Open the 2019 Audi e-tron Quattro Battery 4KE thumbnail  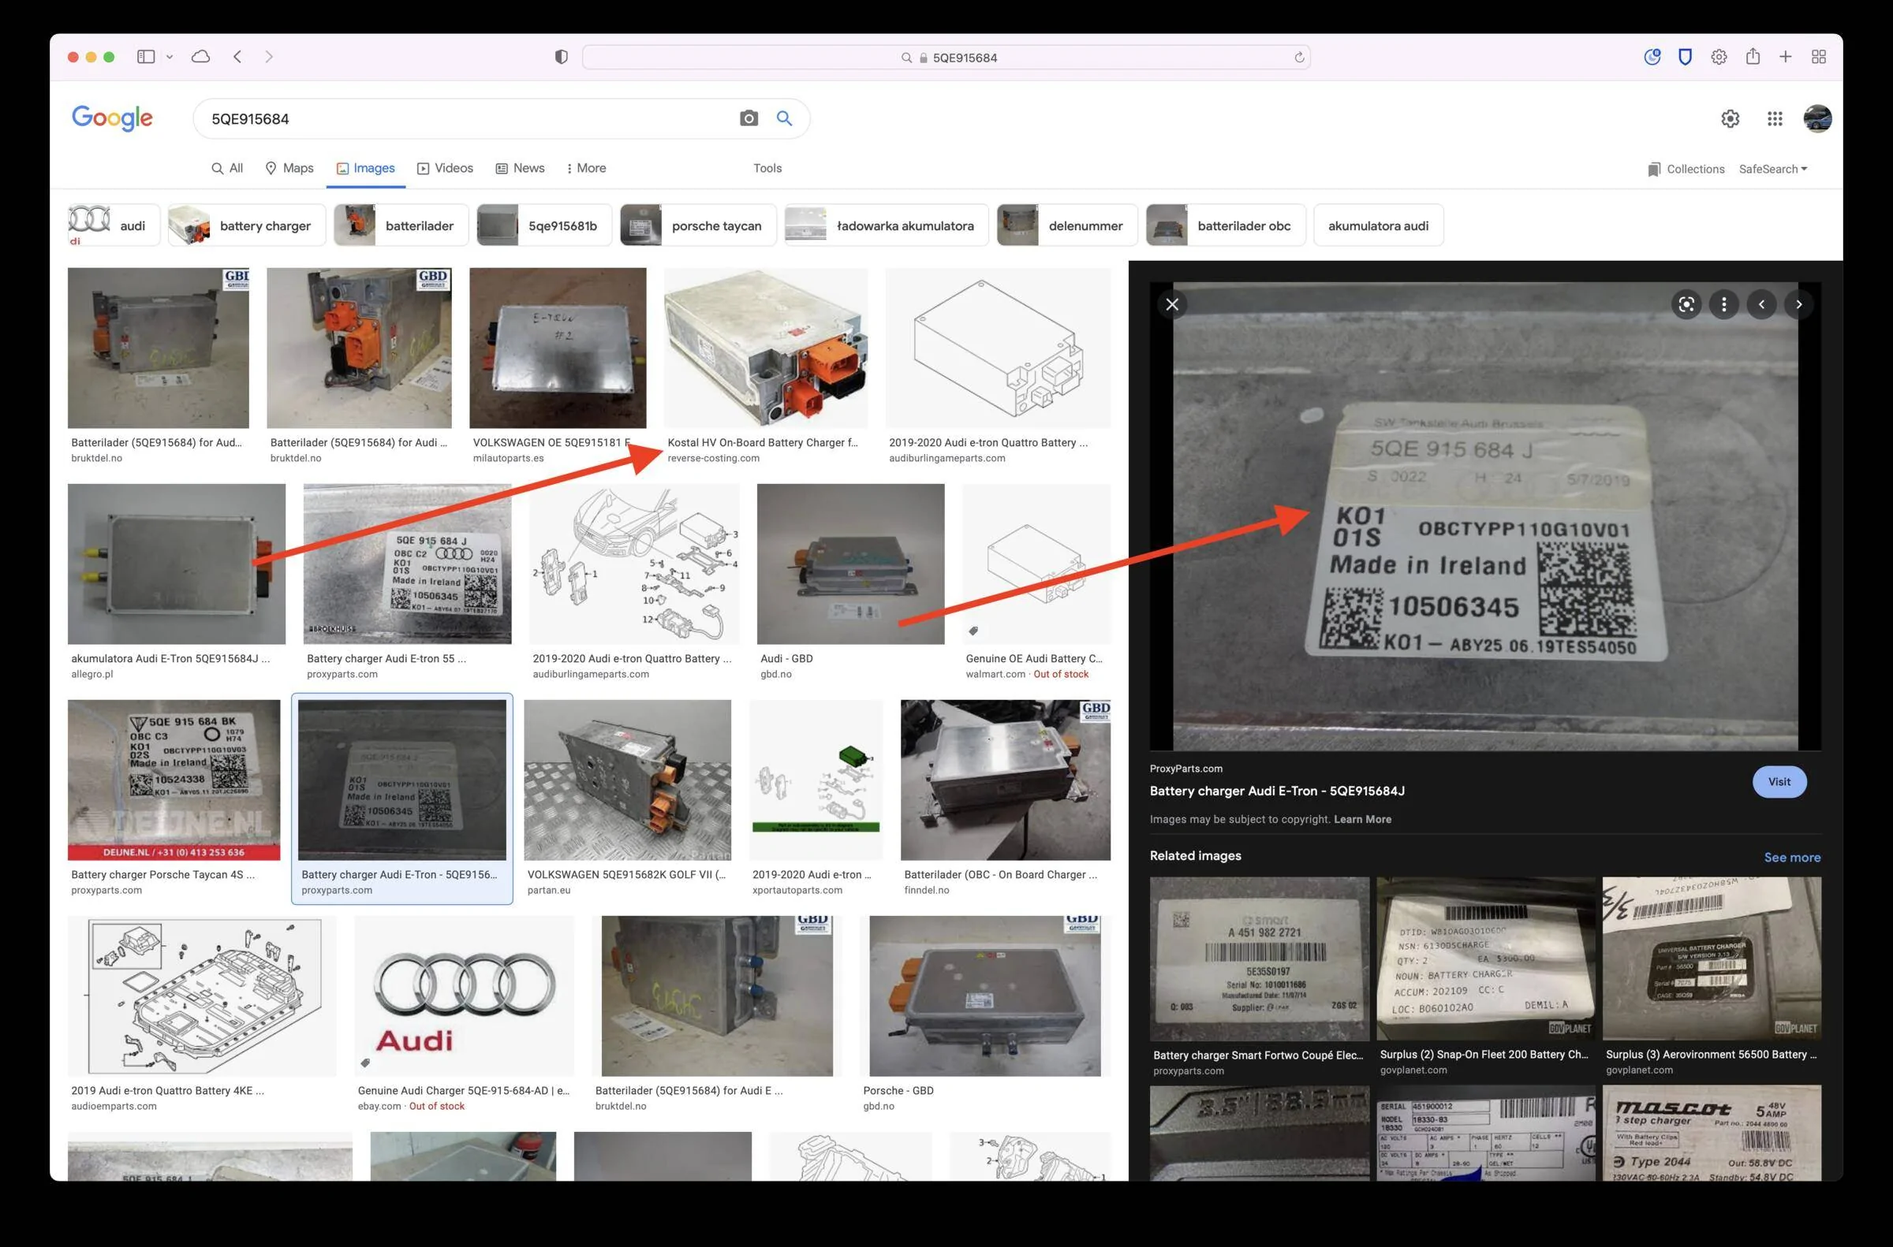coord(201,996)
